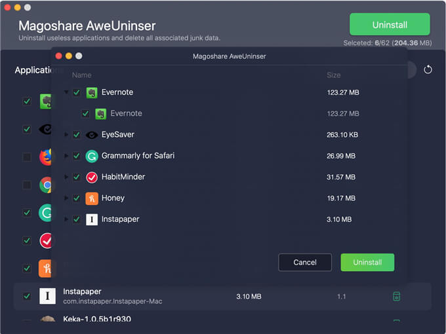Click the Grammarly icon in background list
The image size is (446, 334).
[x=45, y=213]
